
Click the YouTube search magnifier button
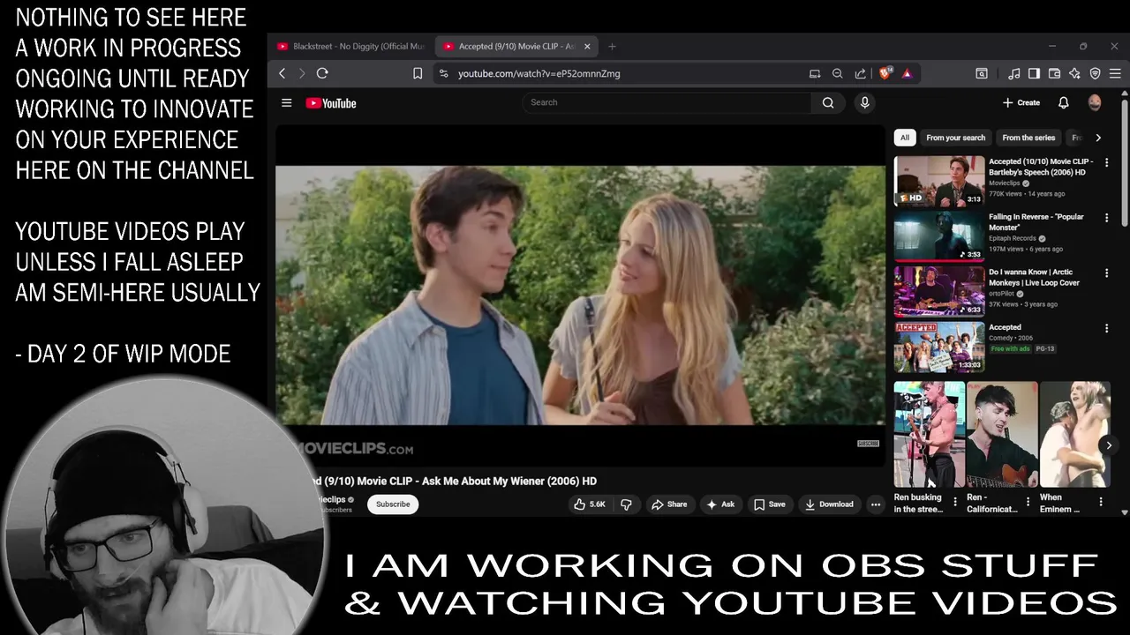(x=828, y=102)
